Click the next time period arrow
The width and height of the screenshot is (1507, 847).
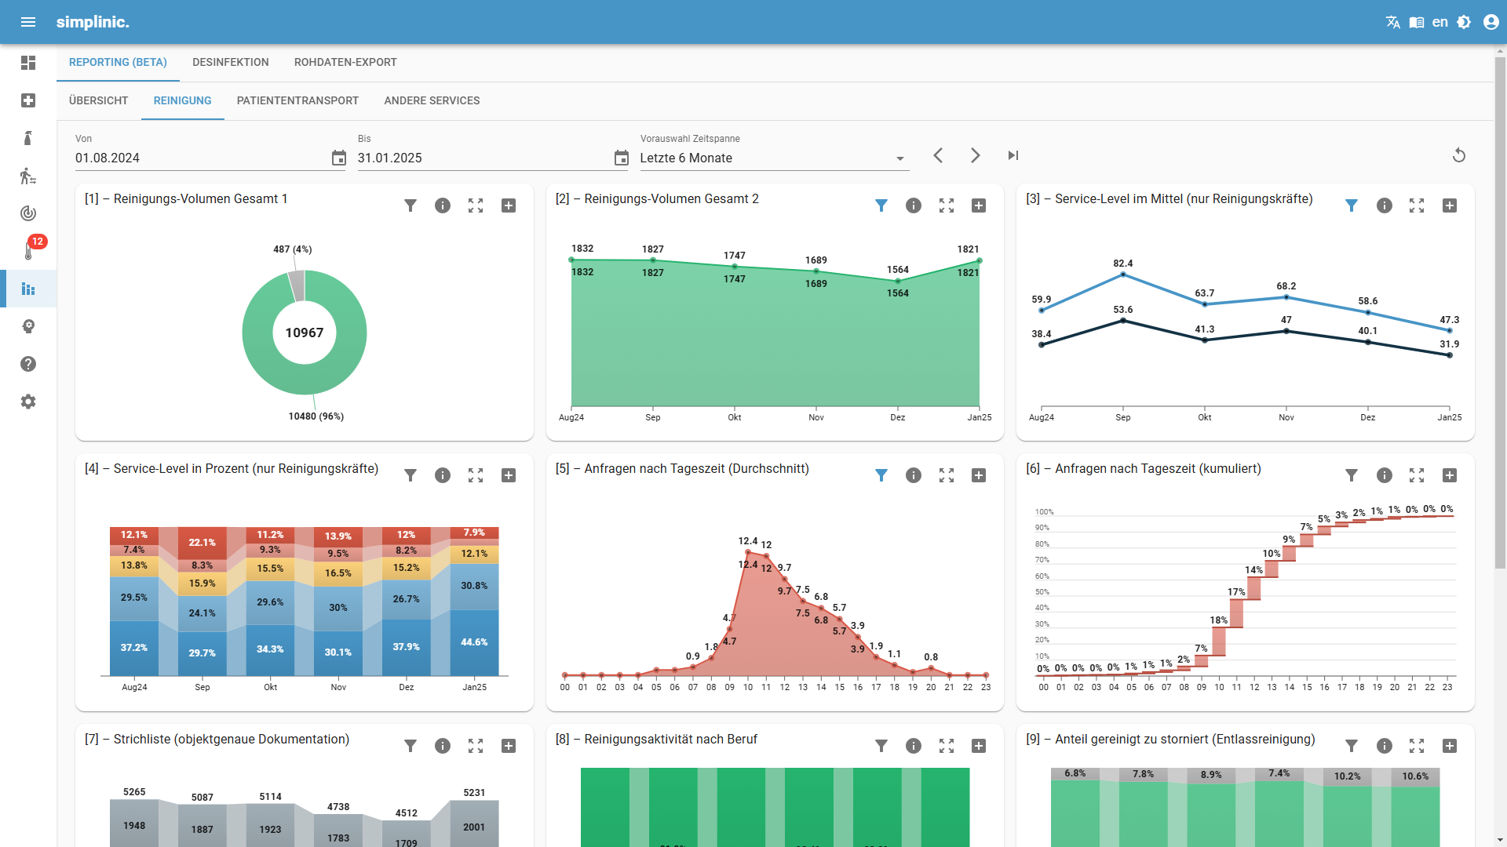pyautogui.click(x=975, y=155)
